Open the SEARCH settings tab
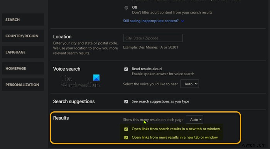270x149 pixels. pos(23,20)
